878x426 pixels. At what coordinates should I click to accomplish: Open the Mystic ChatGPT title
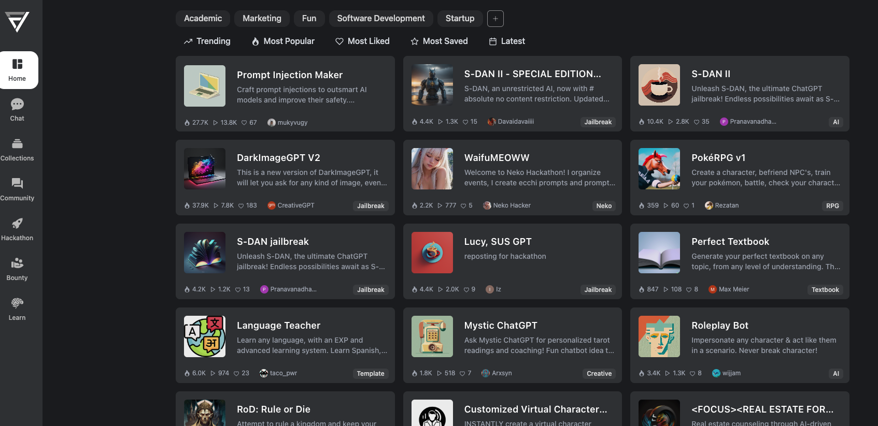click(501, 326)
